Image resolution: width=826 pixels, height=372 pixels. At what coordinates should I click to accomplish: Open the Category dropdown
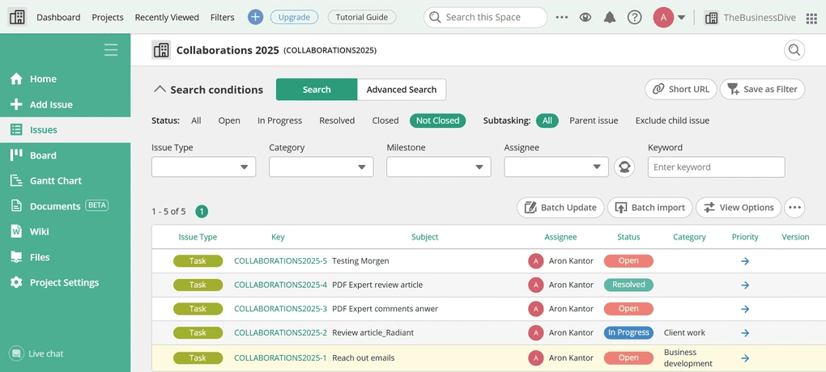[321, 167]
